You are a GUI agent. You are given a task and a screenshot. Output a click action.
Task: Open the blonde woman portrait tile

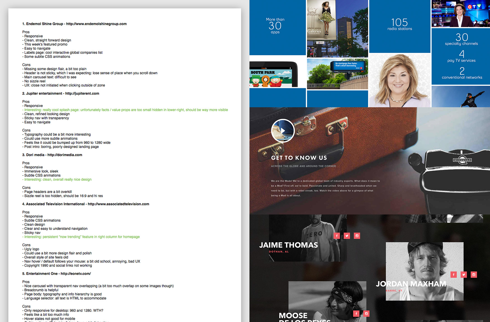[x=400, y=80]
